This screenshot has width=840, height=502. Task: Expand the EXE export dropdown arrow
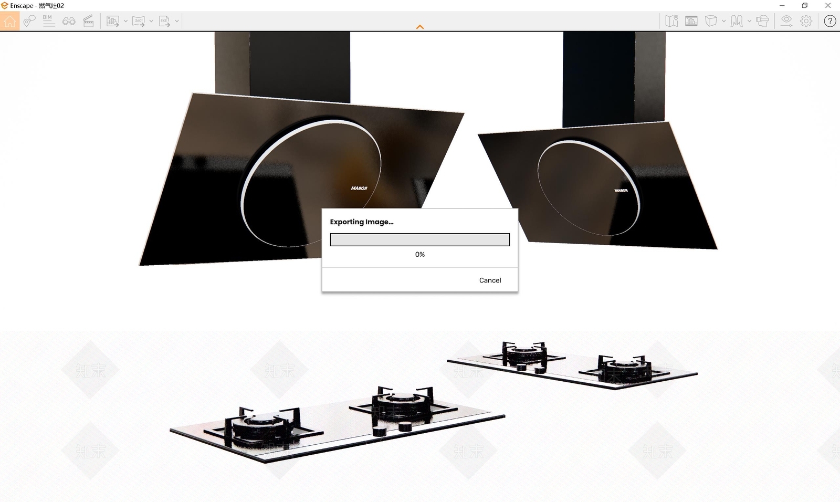click(177, 21)
